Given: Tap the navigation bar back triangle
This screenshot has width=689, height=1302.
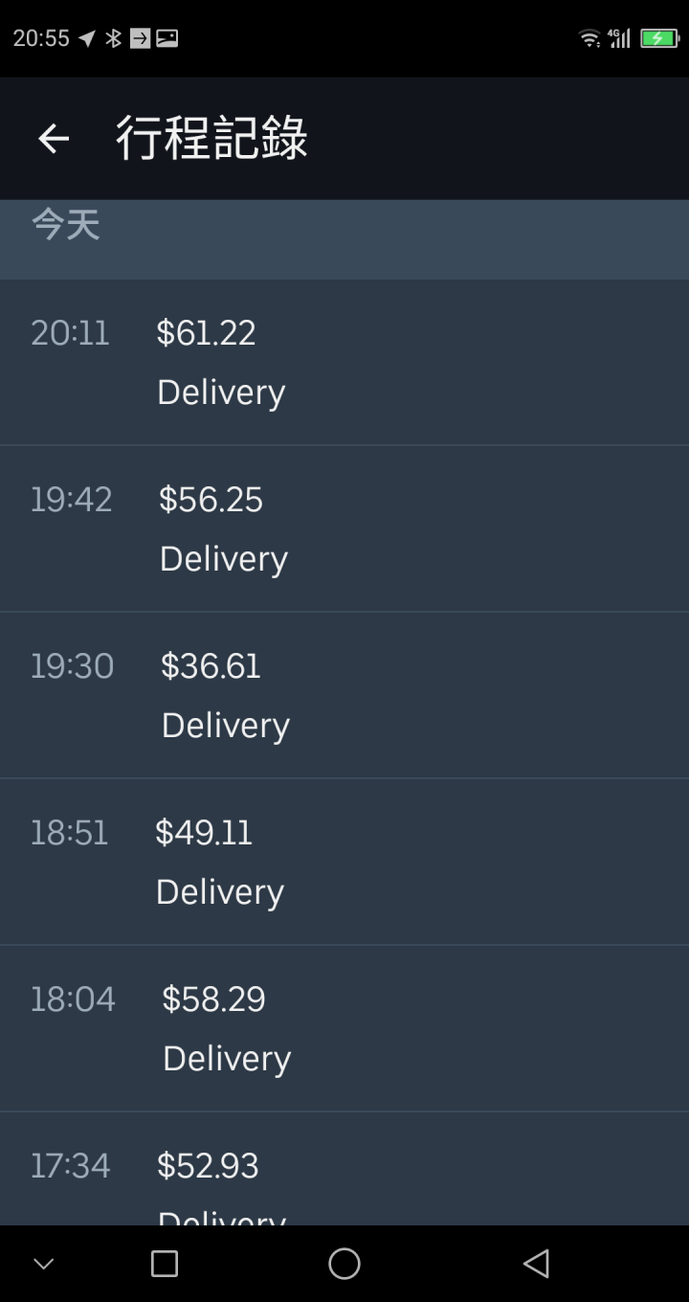Looking at the screenshot, I should tap(536, 1264).
